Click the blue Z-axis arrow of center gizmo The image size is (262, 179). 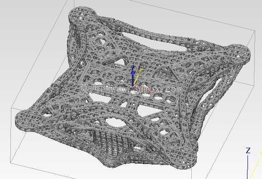[x=133, y=76]
